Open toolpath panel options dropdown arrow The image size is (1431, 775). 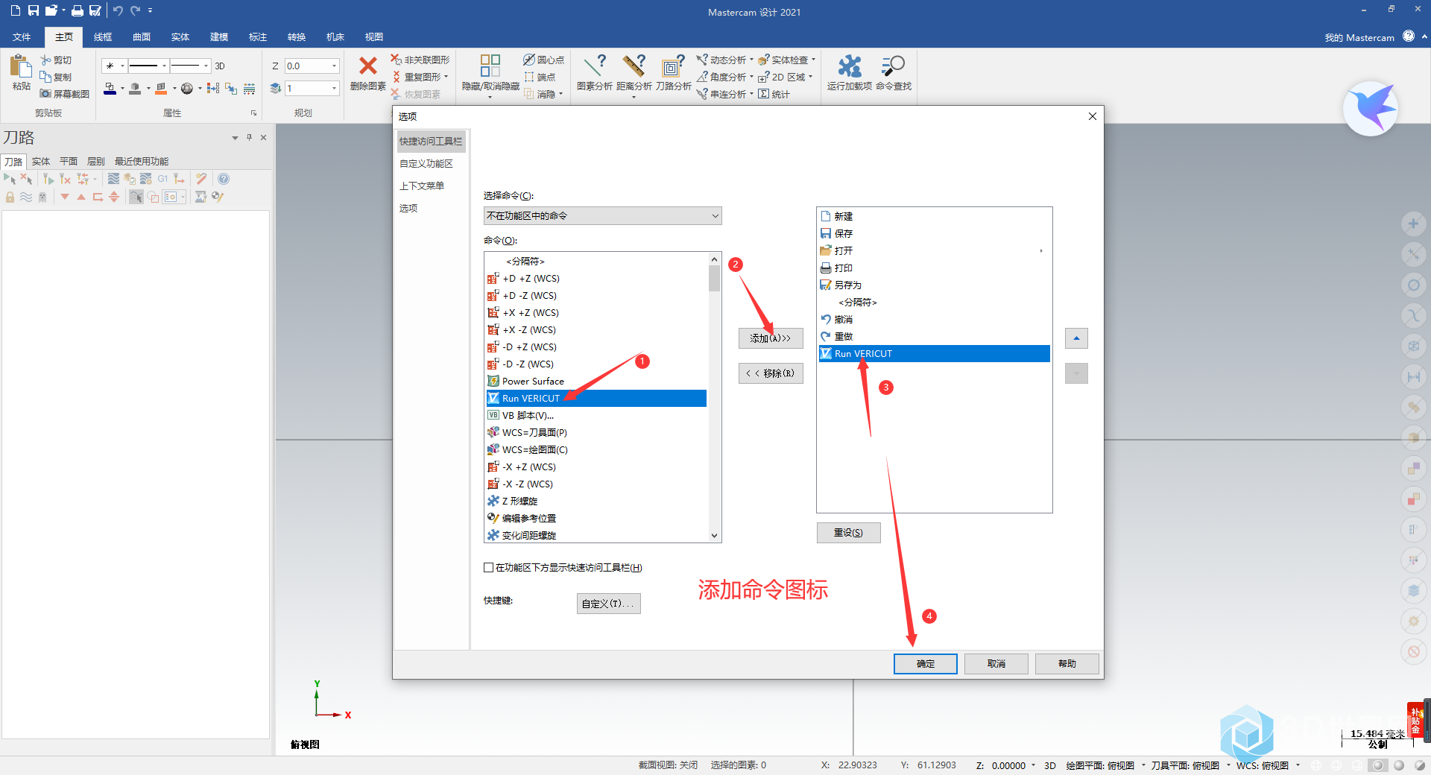click(235, 138)
